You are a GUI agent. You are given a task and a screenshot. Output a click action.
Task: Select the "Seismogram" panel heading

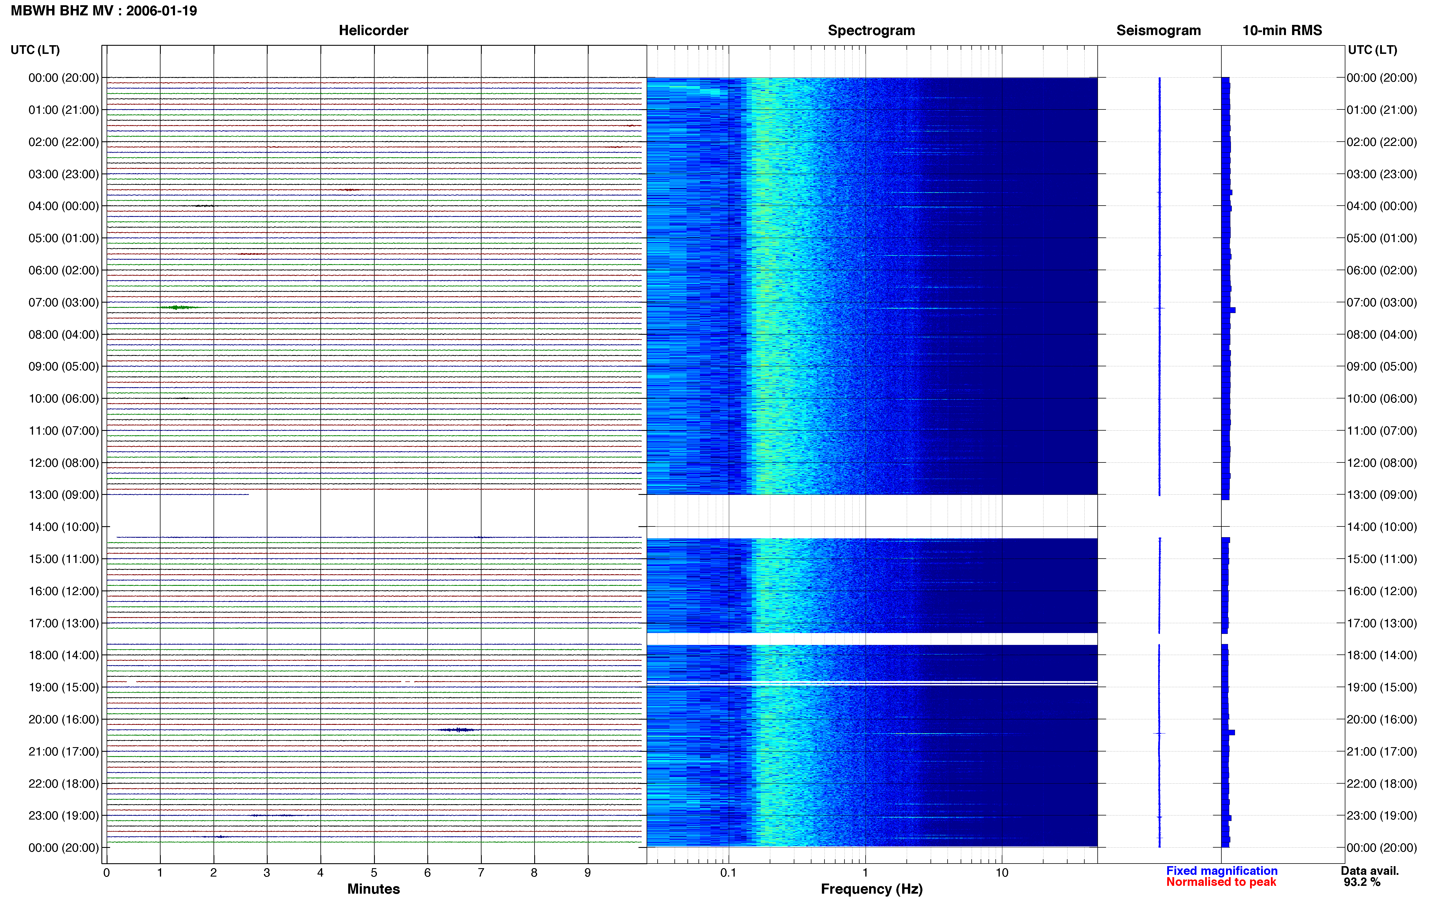point(1158,31)
